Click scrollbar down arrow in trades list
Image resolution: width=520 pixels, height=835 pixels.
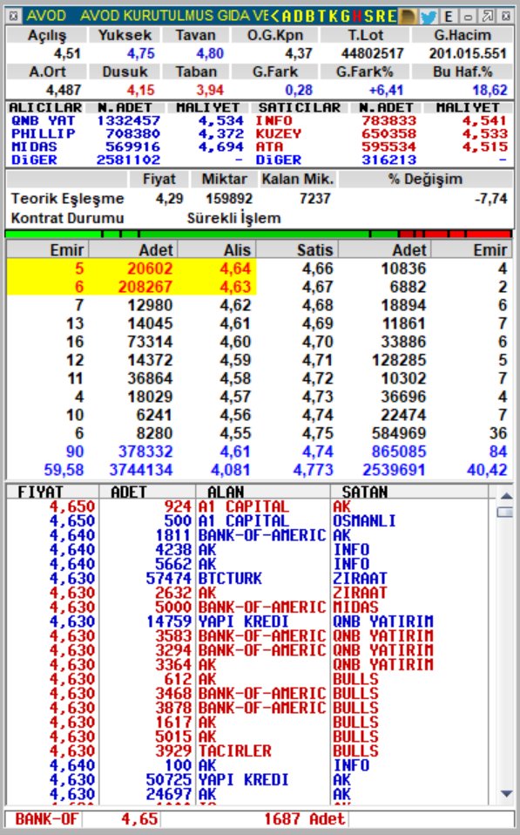point(506,794)
